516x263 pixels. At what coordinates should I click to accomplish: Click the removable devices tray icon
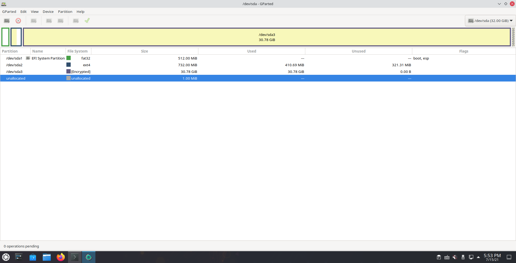463,257
